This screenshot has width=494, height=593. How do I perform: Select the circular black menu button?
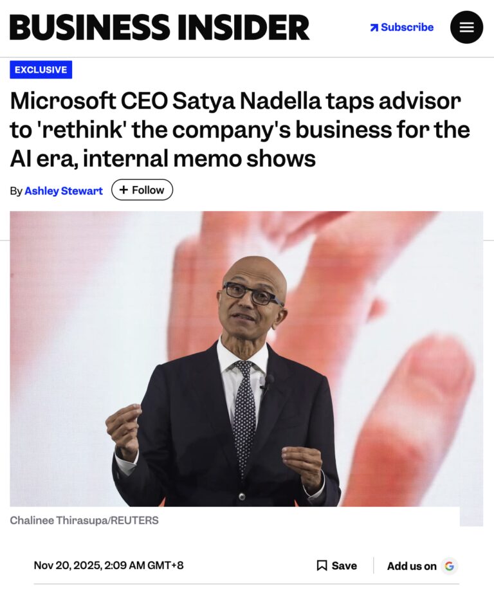pyautogui.click(x=466, y=28)
